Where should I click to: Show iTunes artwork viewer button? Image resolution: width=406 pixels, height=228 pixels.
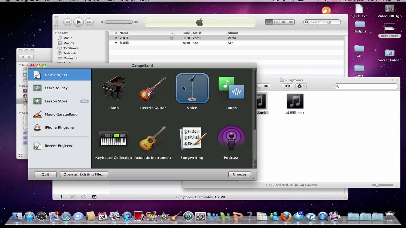click(94, 197)
